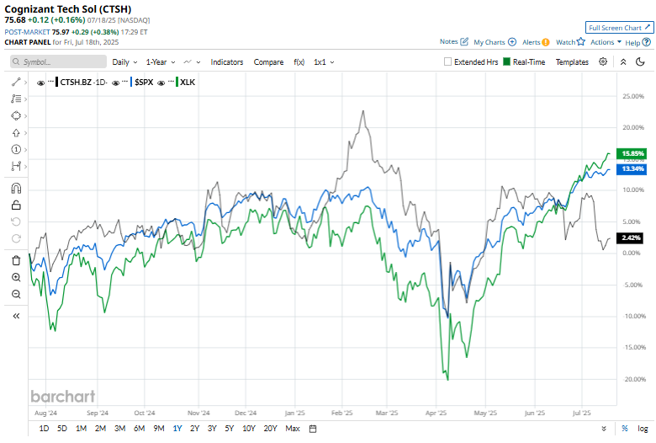This screenshot has width=656, height=443.
Task: Click the blue $SPX color swatch
Action: coord(131,83)
